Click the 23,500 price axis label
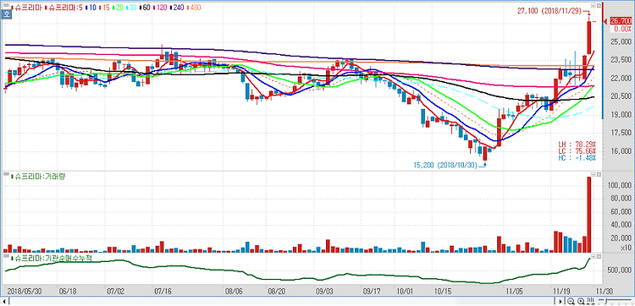Image resolution: width=635 pixels, height=306 pixels. [x=621, y=60]
